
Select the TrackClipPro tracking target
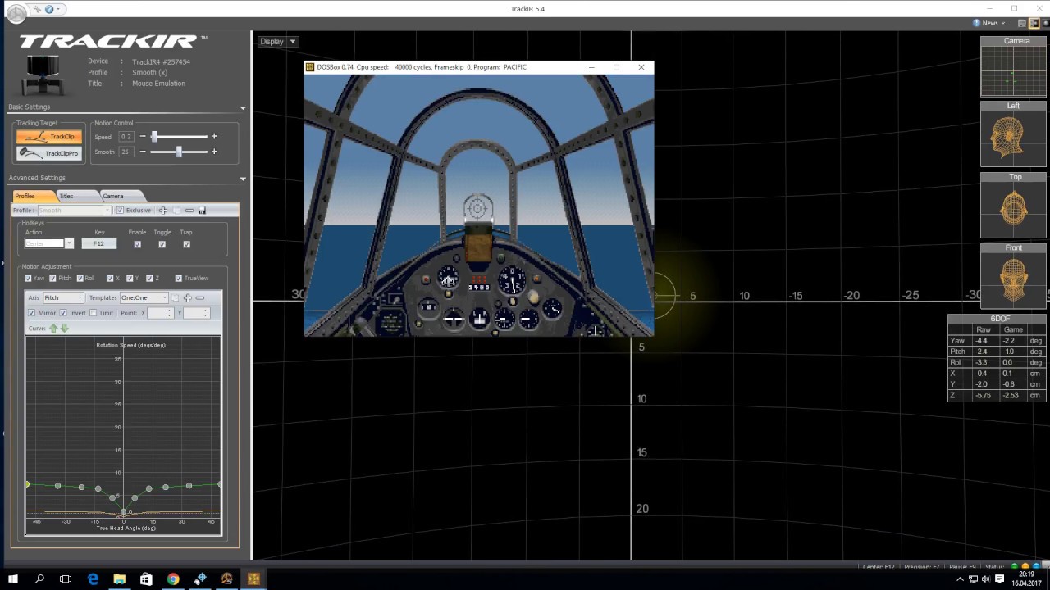[49, 153]
